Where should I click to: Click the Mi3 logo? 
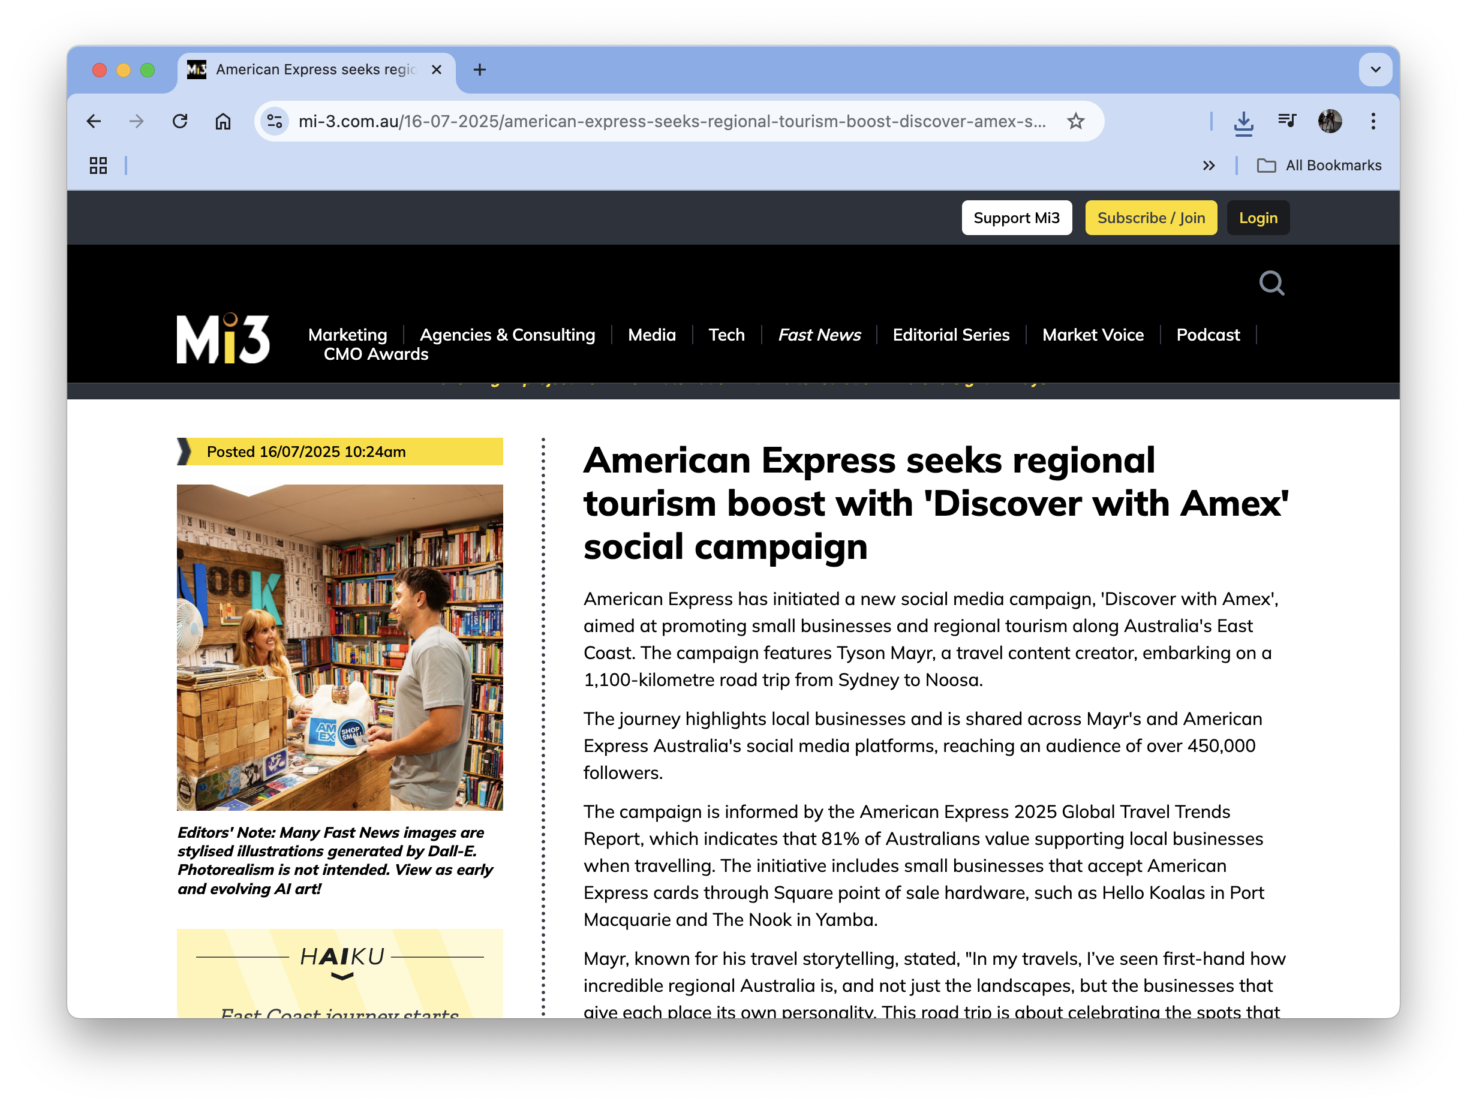(224, 338)
